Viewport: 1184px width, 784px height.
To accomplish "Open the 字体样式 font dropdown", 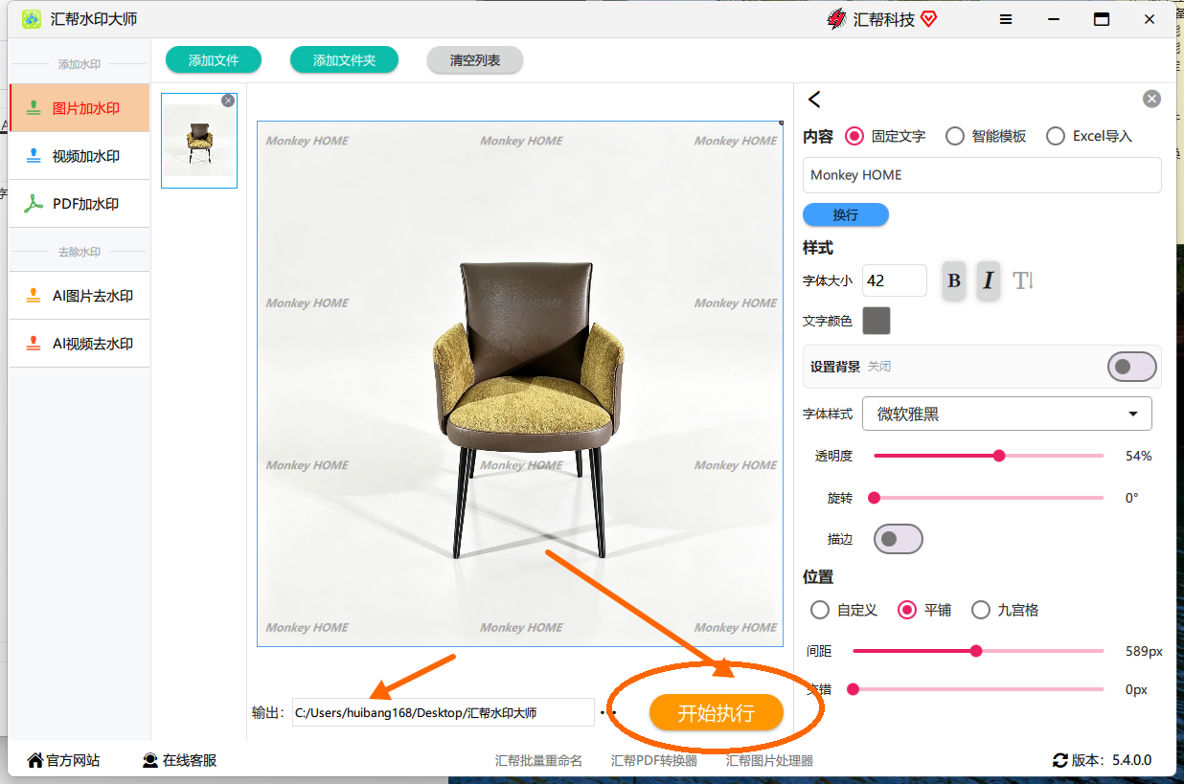I will click(1007, 414).
